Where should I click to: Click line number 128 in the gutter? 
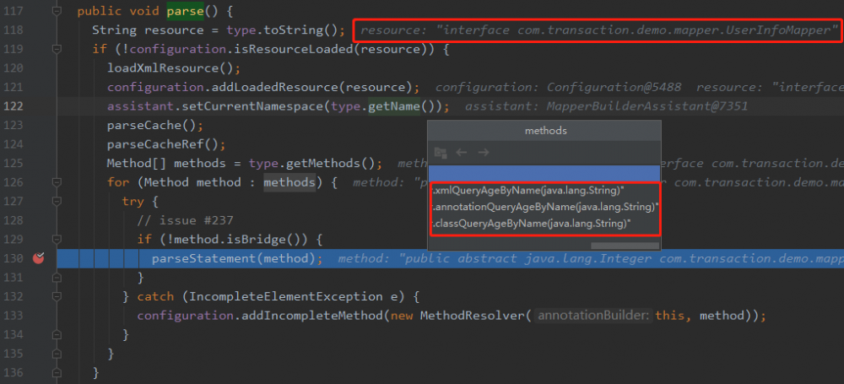(13, 220)
